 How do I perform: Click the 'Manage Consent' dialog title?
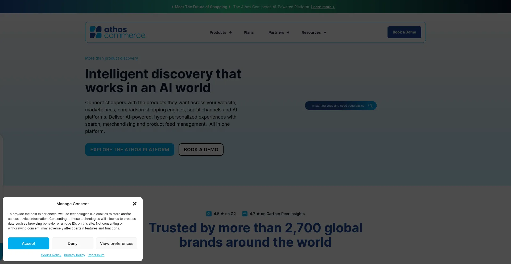[x=73, y=204]
